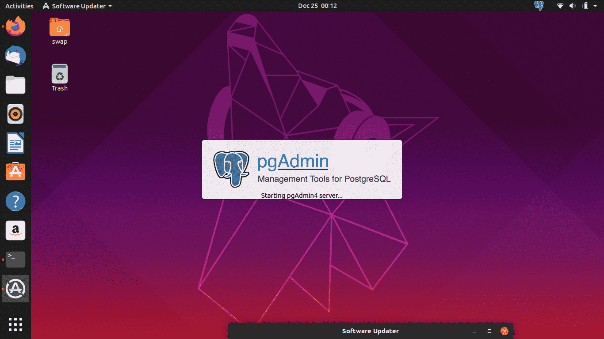Launch Rhythmbox music player
Viewport: 604px width, 339px height.
tap(15, 114)
